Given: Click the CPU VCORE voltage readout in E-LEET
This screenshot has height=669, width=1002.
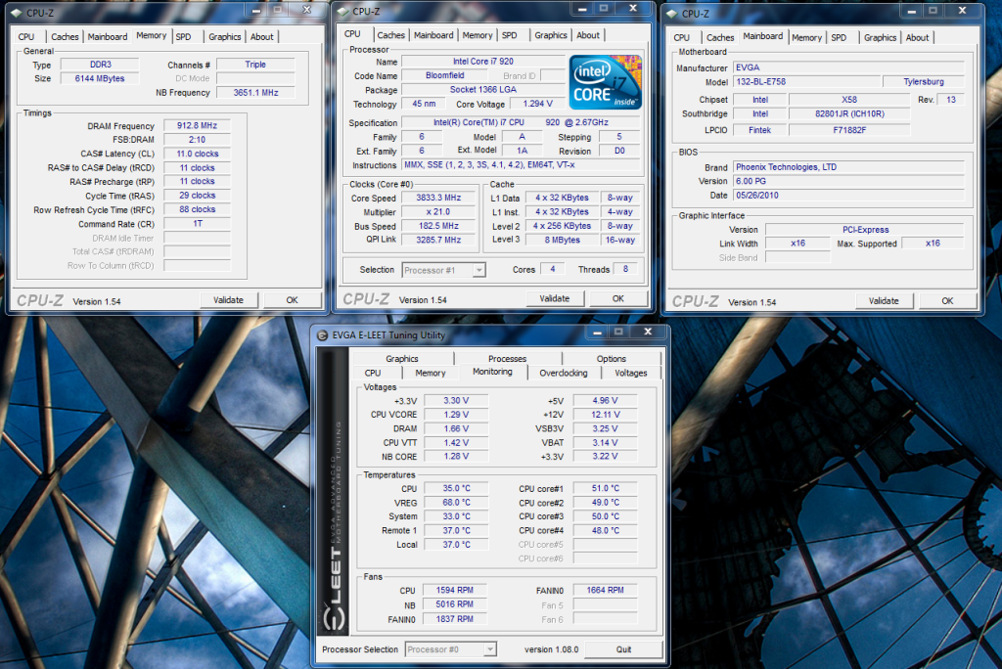Looking at the screenshot, I should [x=457, y=415].
